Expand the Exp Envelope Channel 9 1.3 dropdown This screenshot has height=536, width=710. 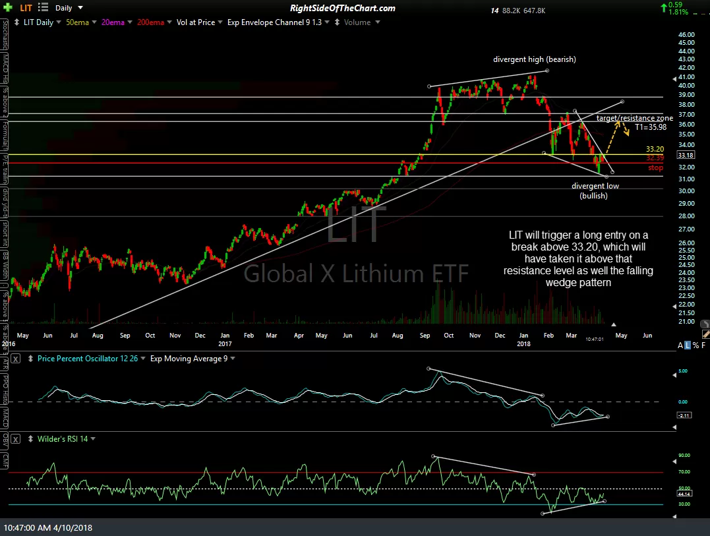327,22
